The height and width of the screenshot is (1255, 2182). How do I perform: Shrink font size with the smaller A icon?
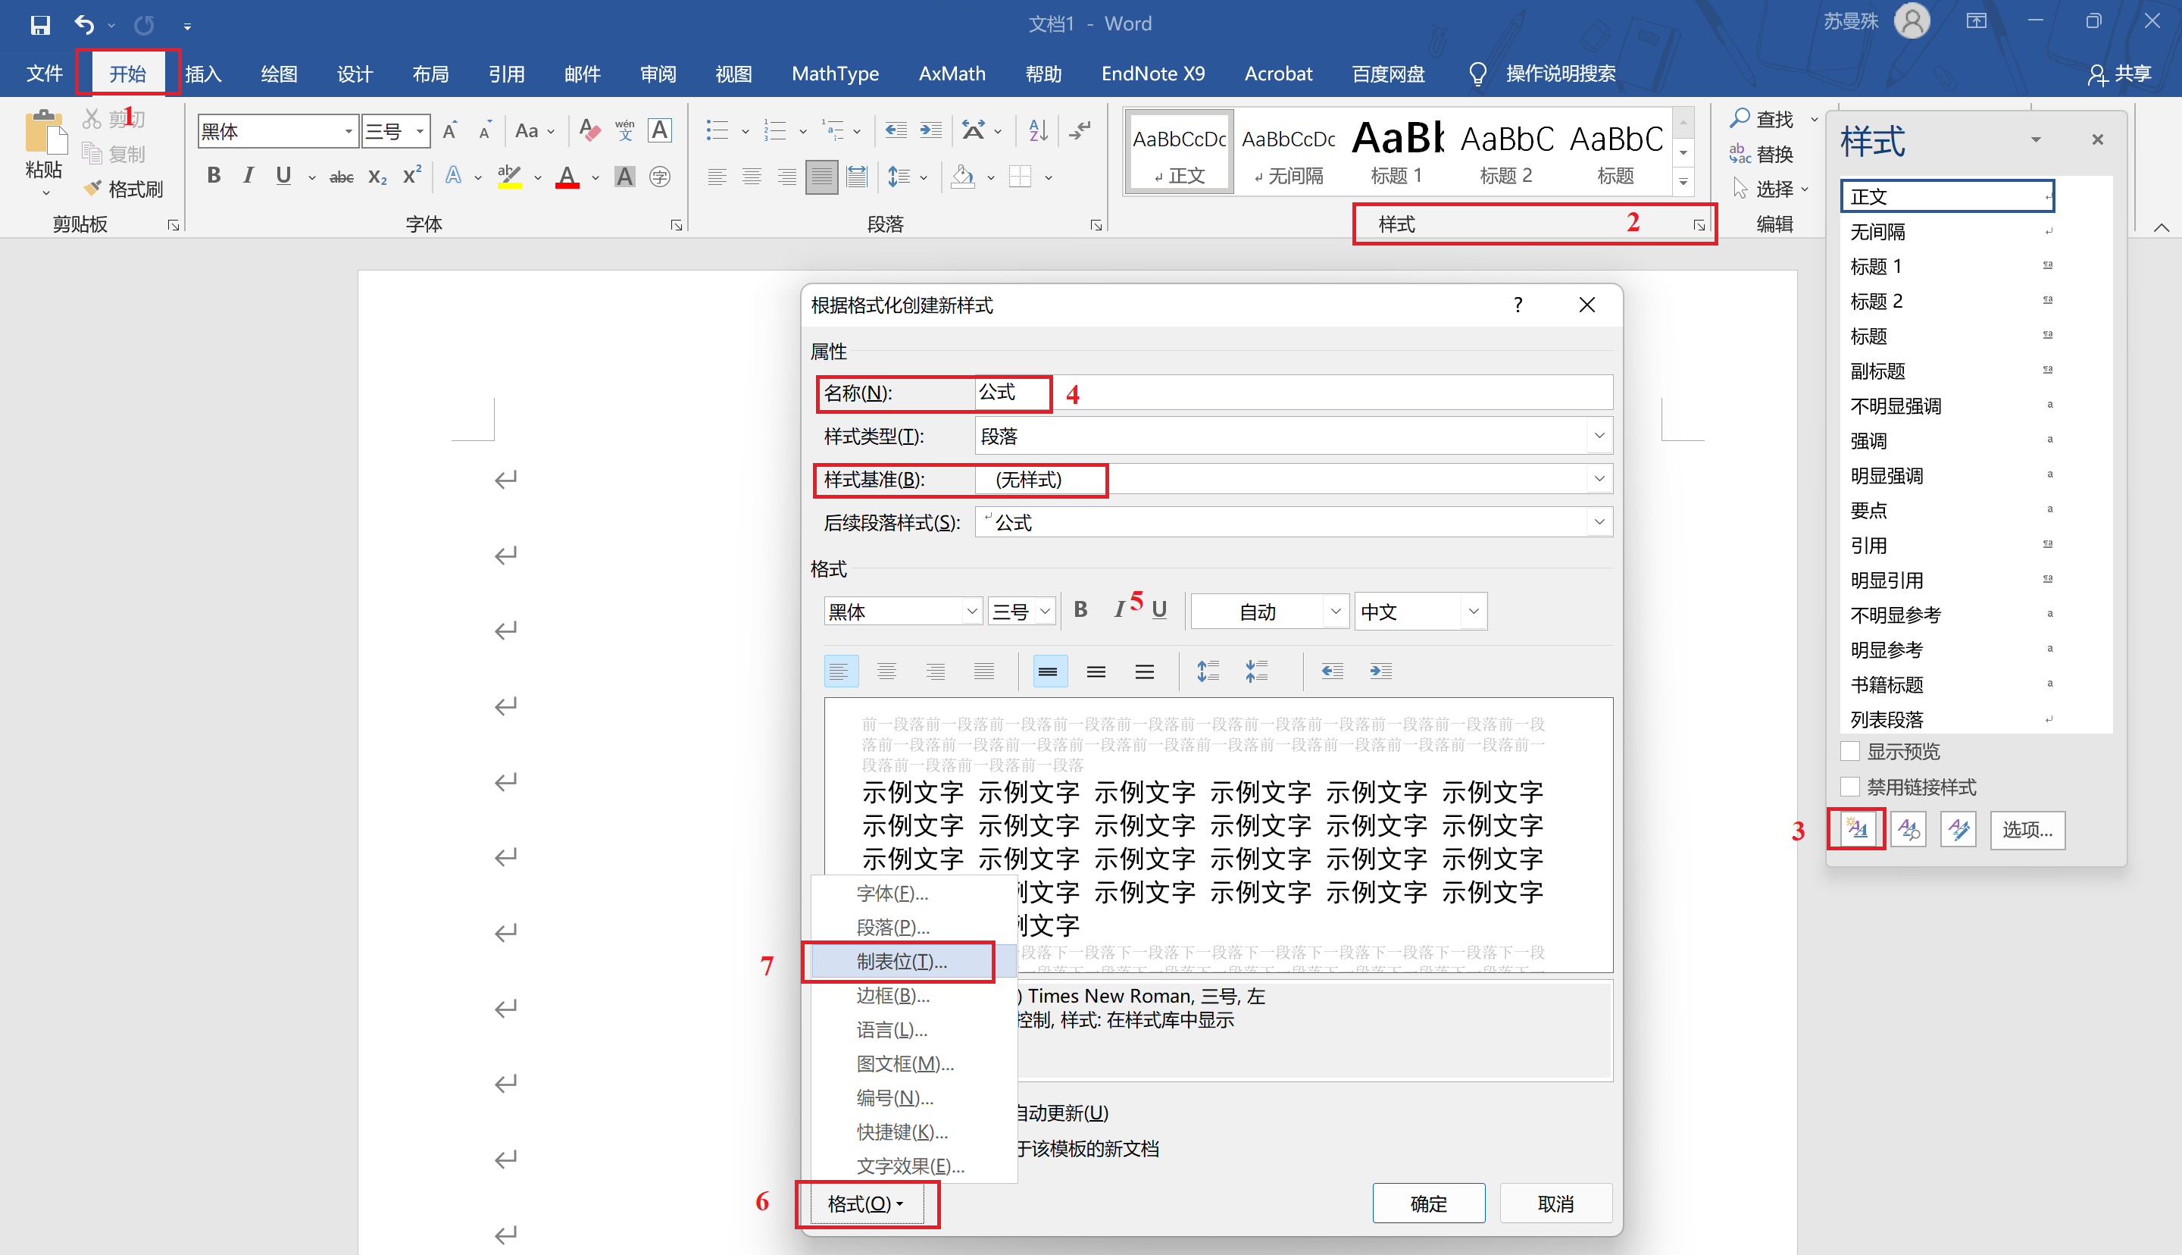(485, 130)
